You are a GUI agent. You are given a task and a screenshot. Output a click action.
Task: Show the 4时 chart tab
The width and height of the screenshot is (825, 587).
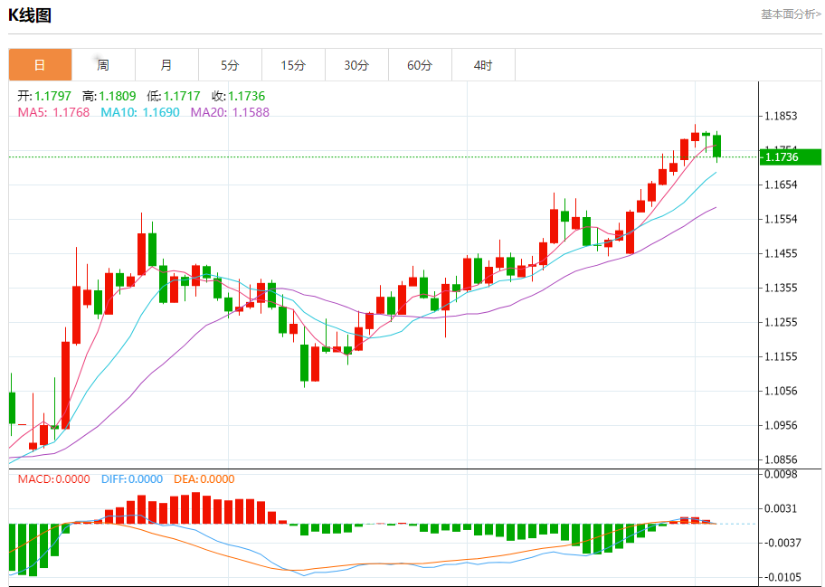[483, 65]
